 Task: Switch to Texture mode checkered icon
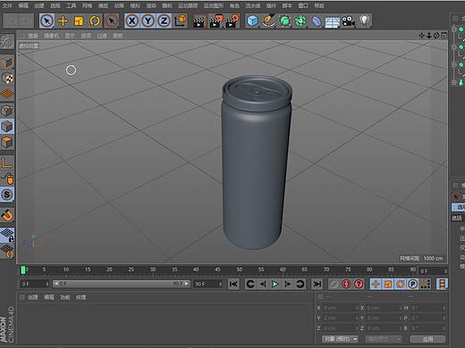coord(7,79)
